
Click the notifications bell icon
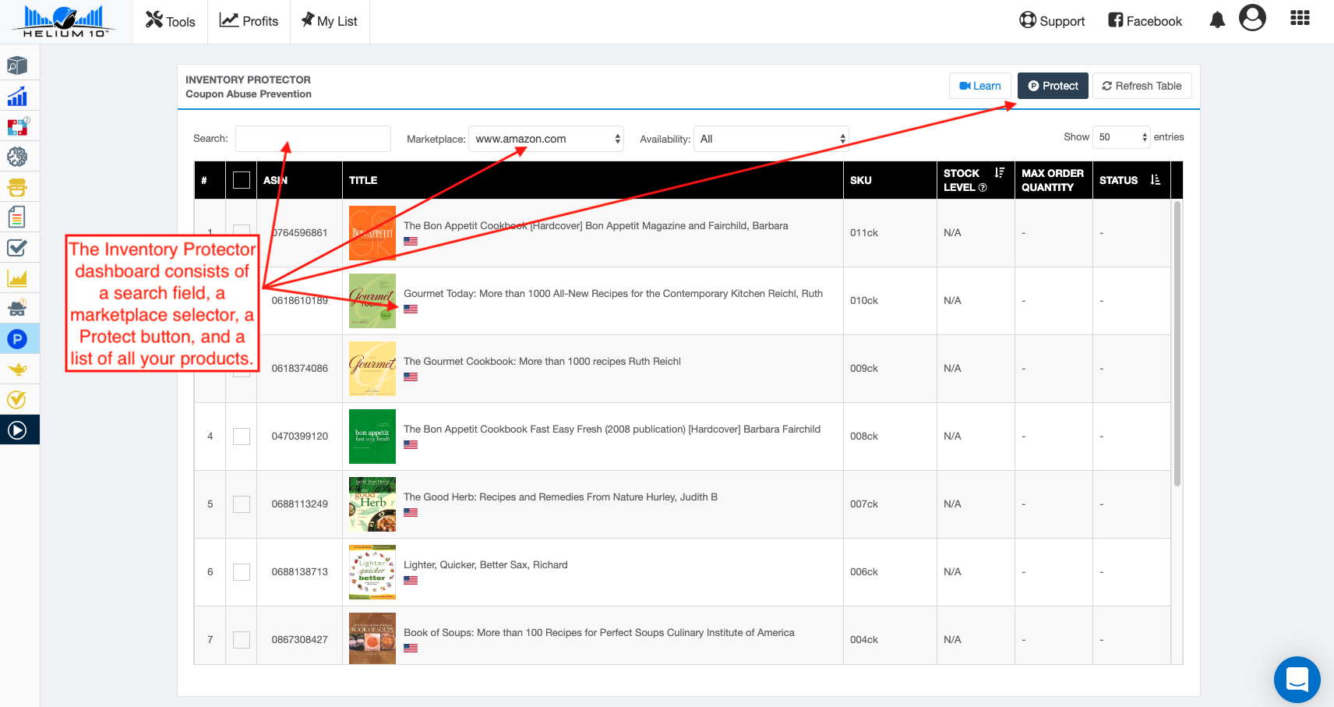pos(1217,20)
